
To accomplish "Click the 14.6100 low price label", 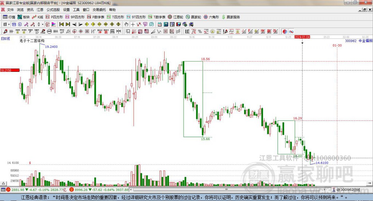I will (322, 163).
